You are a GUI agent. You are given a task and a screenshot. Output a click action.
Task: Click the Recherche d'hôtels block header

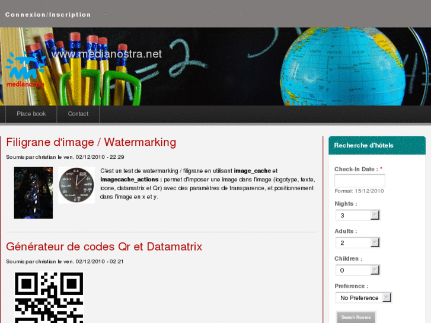[377, 145]
